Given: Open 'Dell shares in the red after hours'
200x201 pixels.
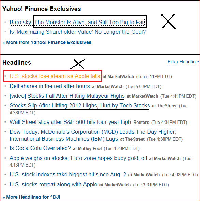Looking at the screenshot, I should coord(50,86).
